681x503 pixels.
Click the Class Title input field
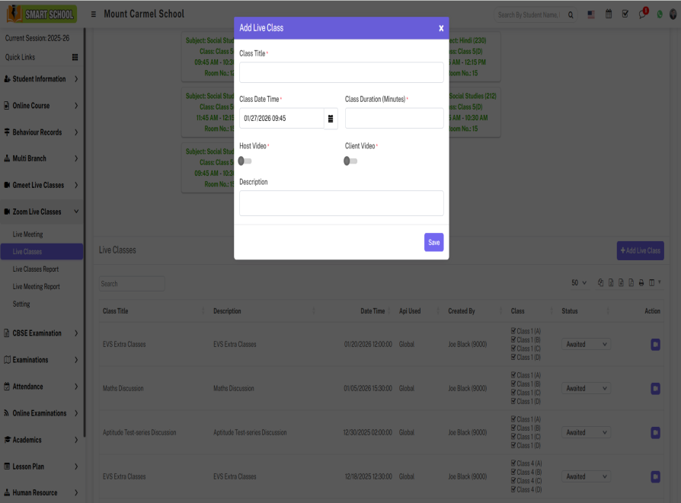(x=341, y=73)
